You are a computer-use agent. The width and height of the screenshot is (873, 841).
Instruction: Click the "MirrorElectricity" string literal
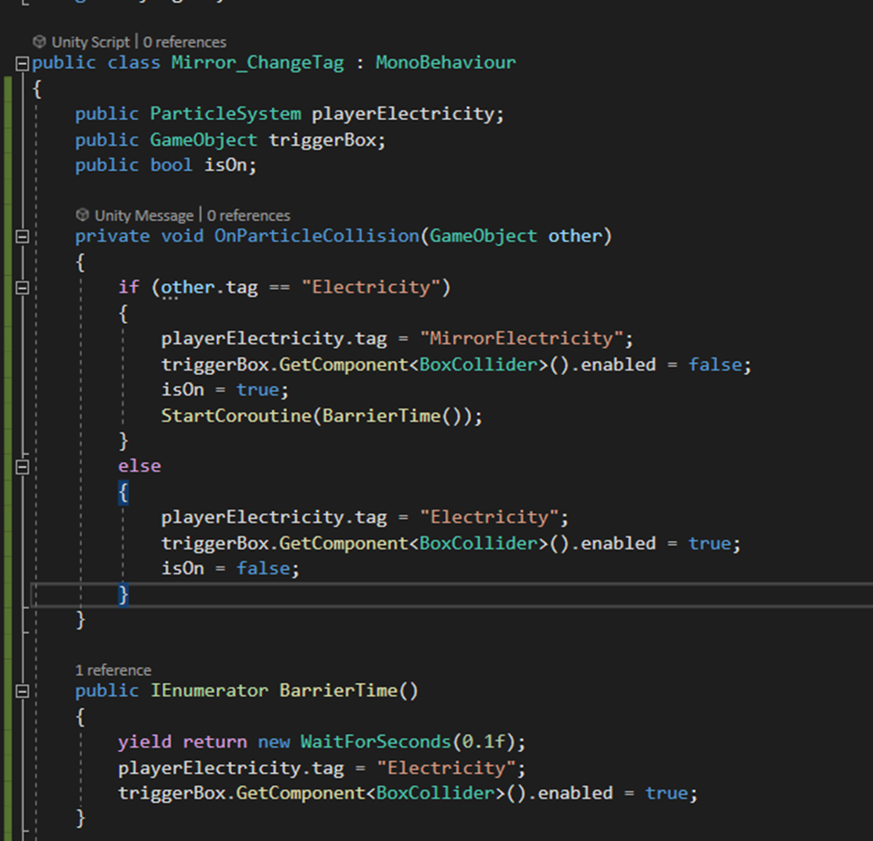click(x=521, y=339)
